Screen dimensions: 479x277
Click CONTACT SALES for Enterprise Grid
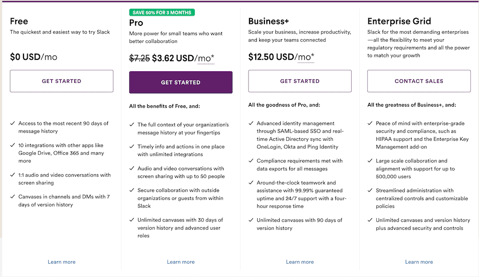point(419,81)
